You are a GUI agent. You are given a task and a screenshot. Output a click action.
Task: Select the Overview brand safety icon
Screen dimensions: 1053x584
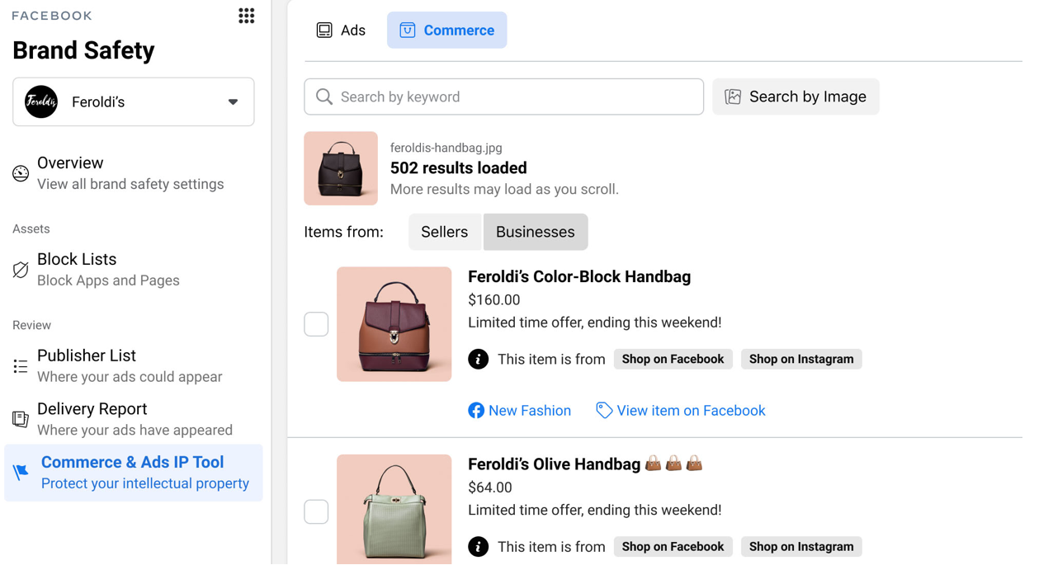point(20,172)
